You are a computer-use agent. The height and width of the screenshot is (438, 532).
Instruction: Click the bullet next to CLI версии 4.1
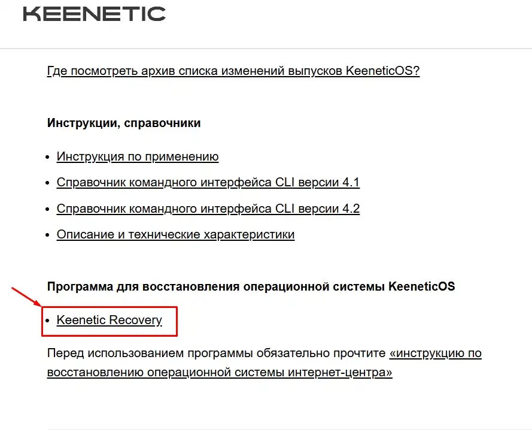(48, 182)
